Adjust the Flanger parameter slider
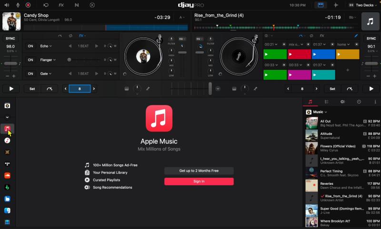381x229 pixels. [69, 59]
